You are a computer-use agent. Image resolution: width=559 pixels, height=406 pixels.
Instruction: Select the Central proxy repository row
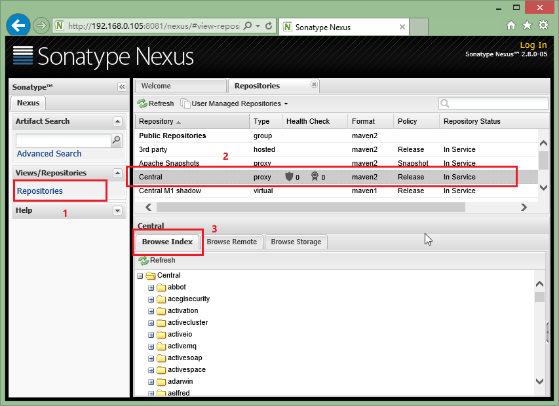336,177
